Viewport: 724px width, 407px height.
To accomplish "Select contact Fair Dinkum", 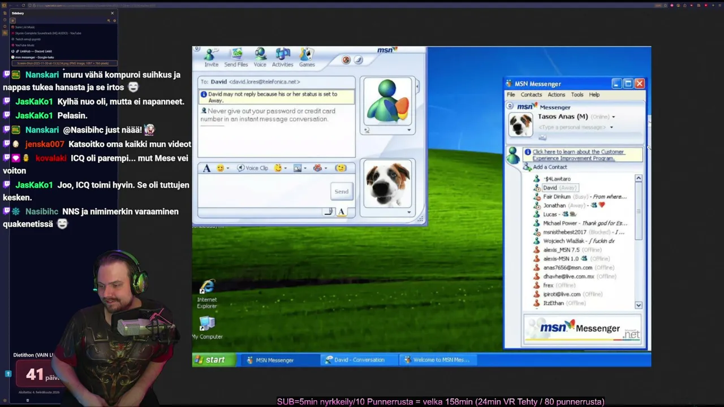I will [x=580, y=197].
